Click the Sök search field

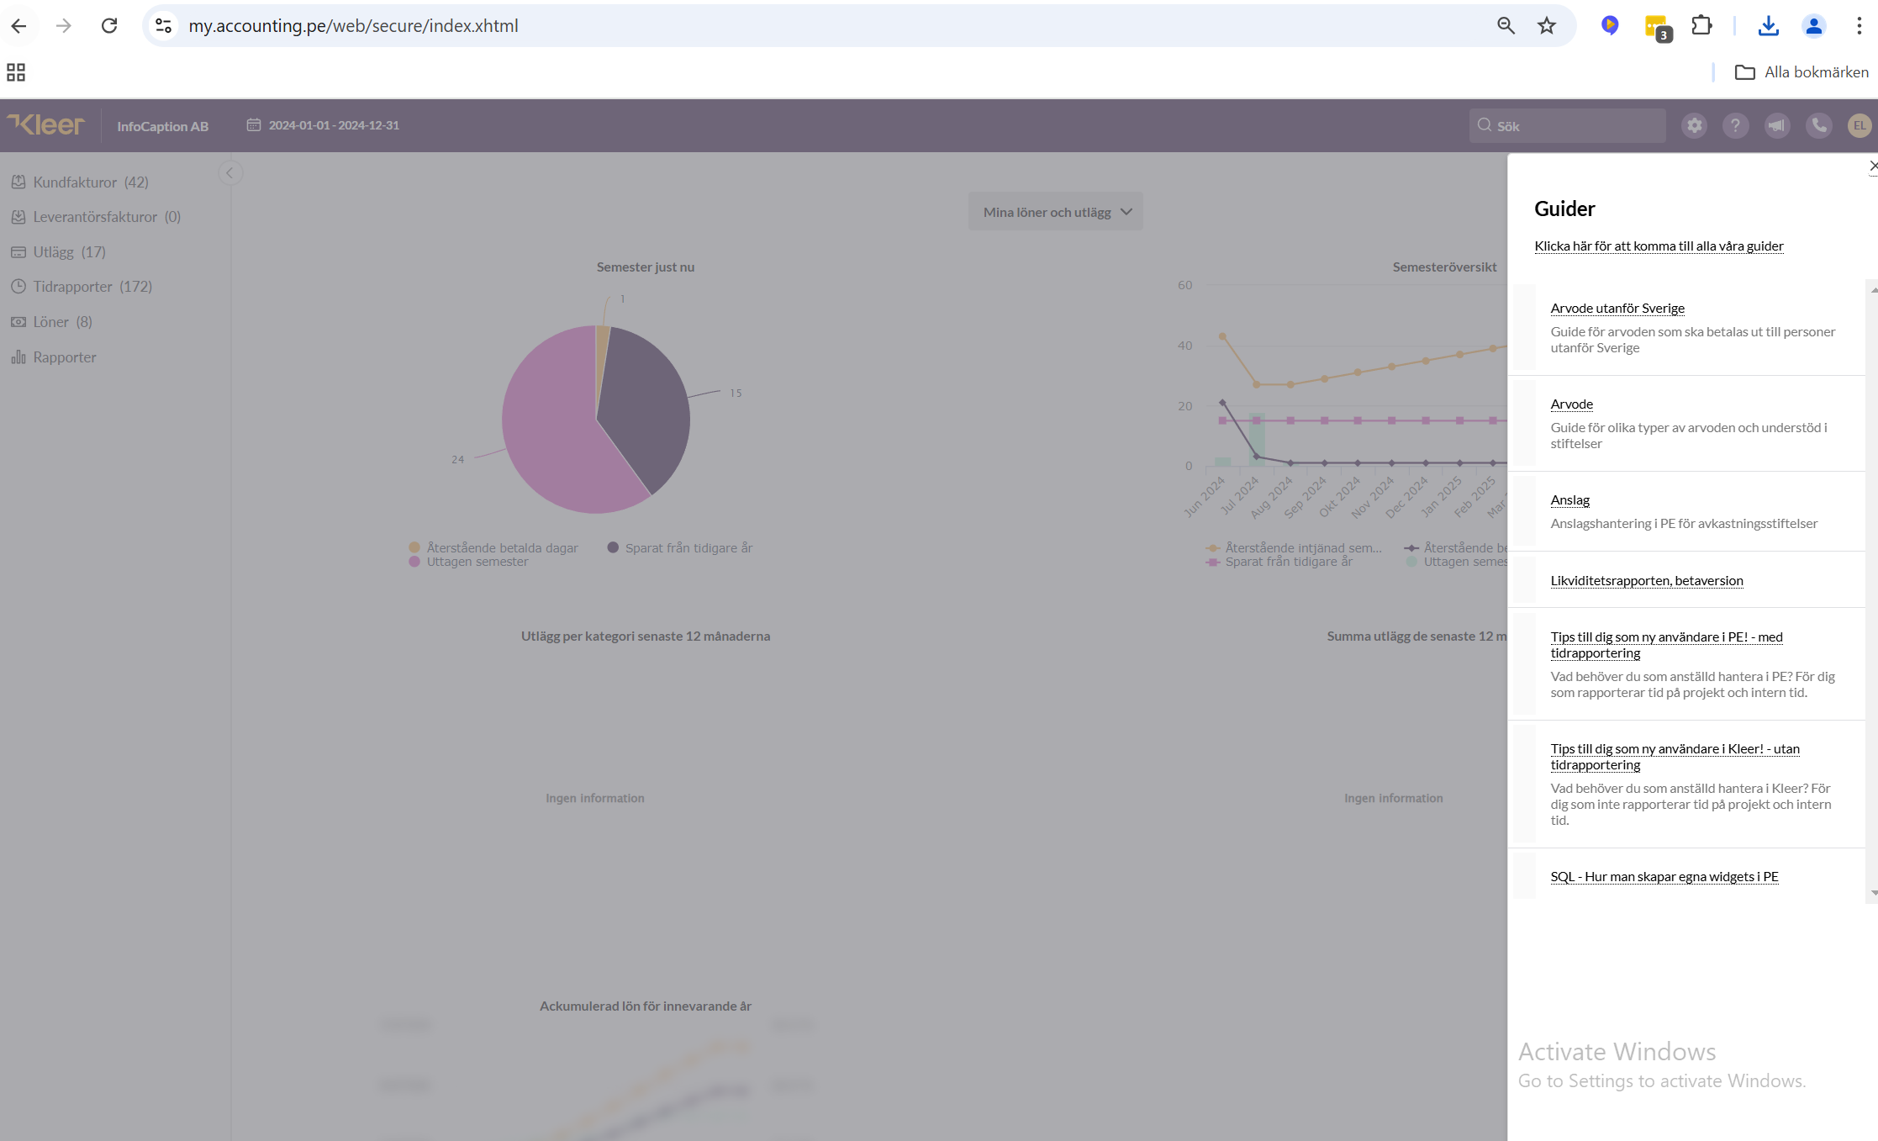pos(1568,126)
